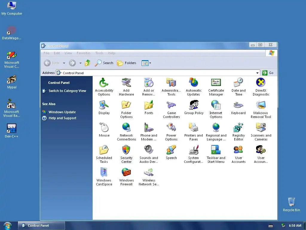
Task: Select the Dev-C++ desktop shortcut
Action: click(12, 131)
